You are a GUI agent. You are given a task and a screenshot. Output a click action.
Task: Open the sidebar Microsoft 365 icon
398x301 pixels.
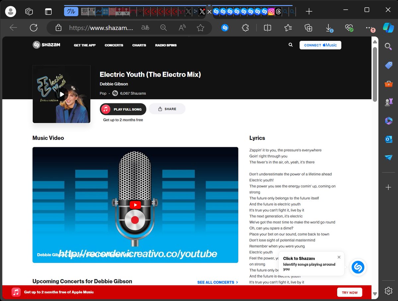[x=388, y=121]
